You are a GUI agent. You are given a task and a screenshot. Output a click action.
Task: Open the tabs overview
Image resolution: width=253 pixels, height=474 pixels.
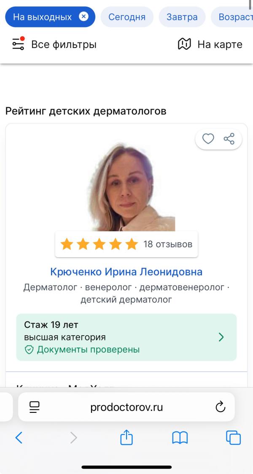pos(234,438)
